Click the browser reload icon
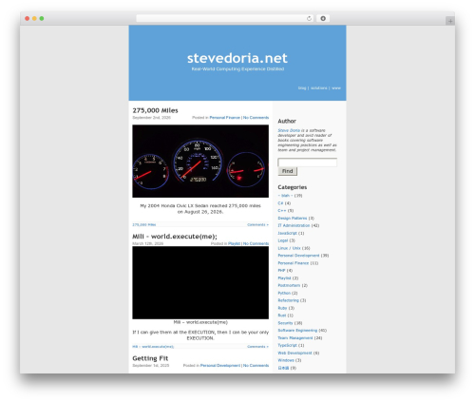The width and height of the screenshot is (475, 402). 309,19
